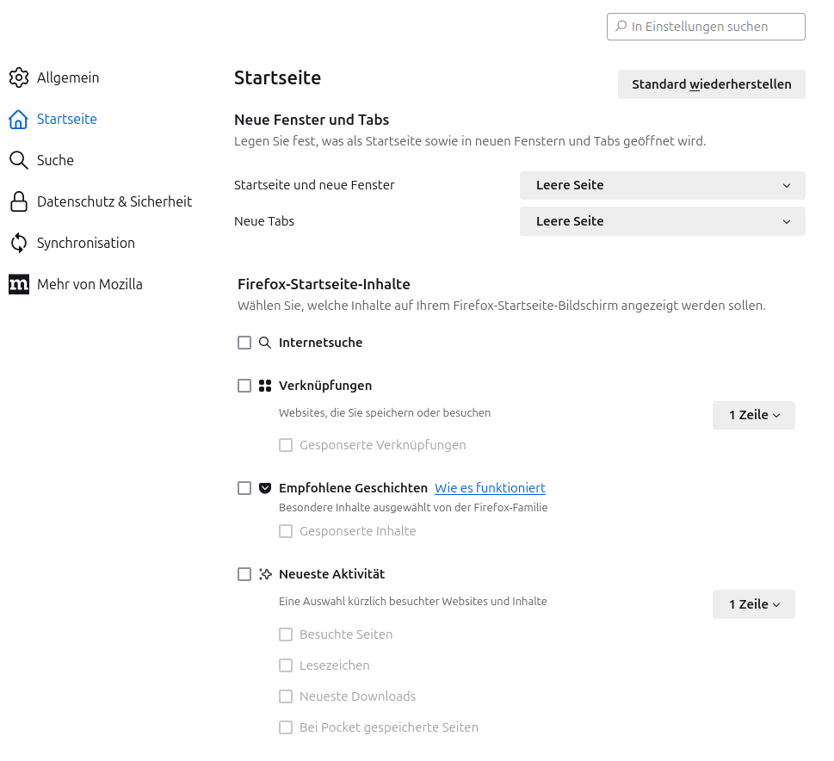Tick the Empfohlene Geschichten checkbox
The image size is (834, 761).
click(244, 488)
